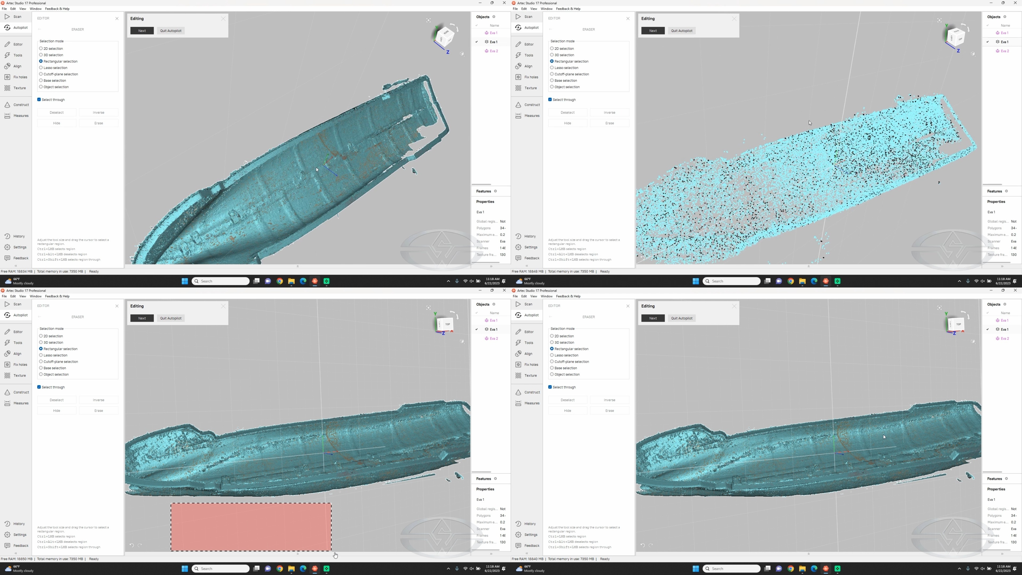Open Autopilot in the top-right window sidebar
Image resolution: width=1022 pixels, height=575 pixels.
pyautogui.click(x=527, y=27)
